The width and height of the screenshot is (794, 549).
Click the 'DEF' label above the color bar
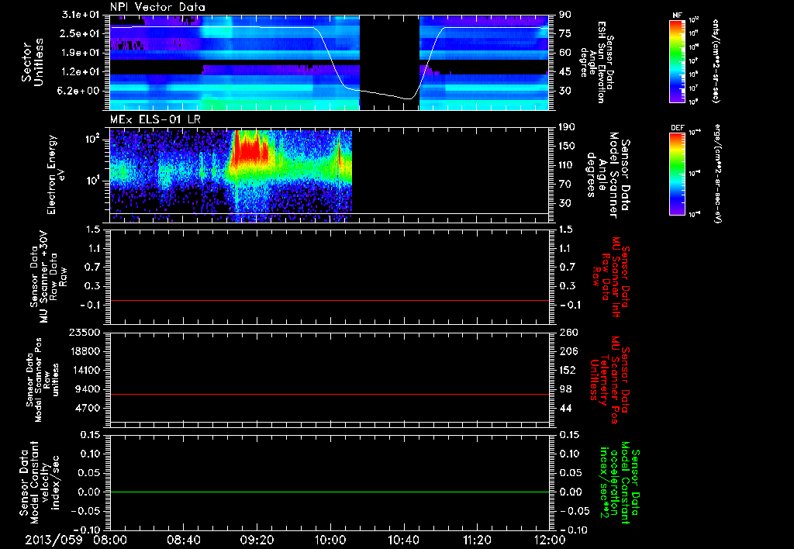(x=677, y=128)
